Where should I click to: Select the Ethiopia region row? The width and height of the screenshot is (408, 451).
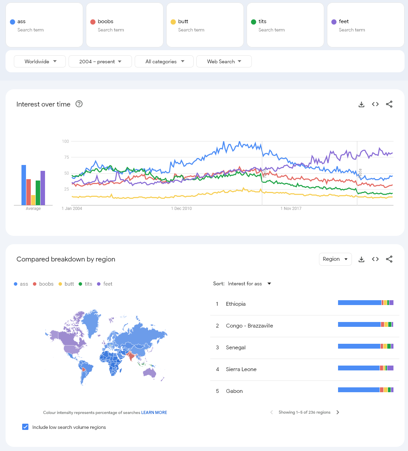305,304
